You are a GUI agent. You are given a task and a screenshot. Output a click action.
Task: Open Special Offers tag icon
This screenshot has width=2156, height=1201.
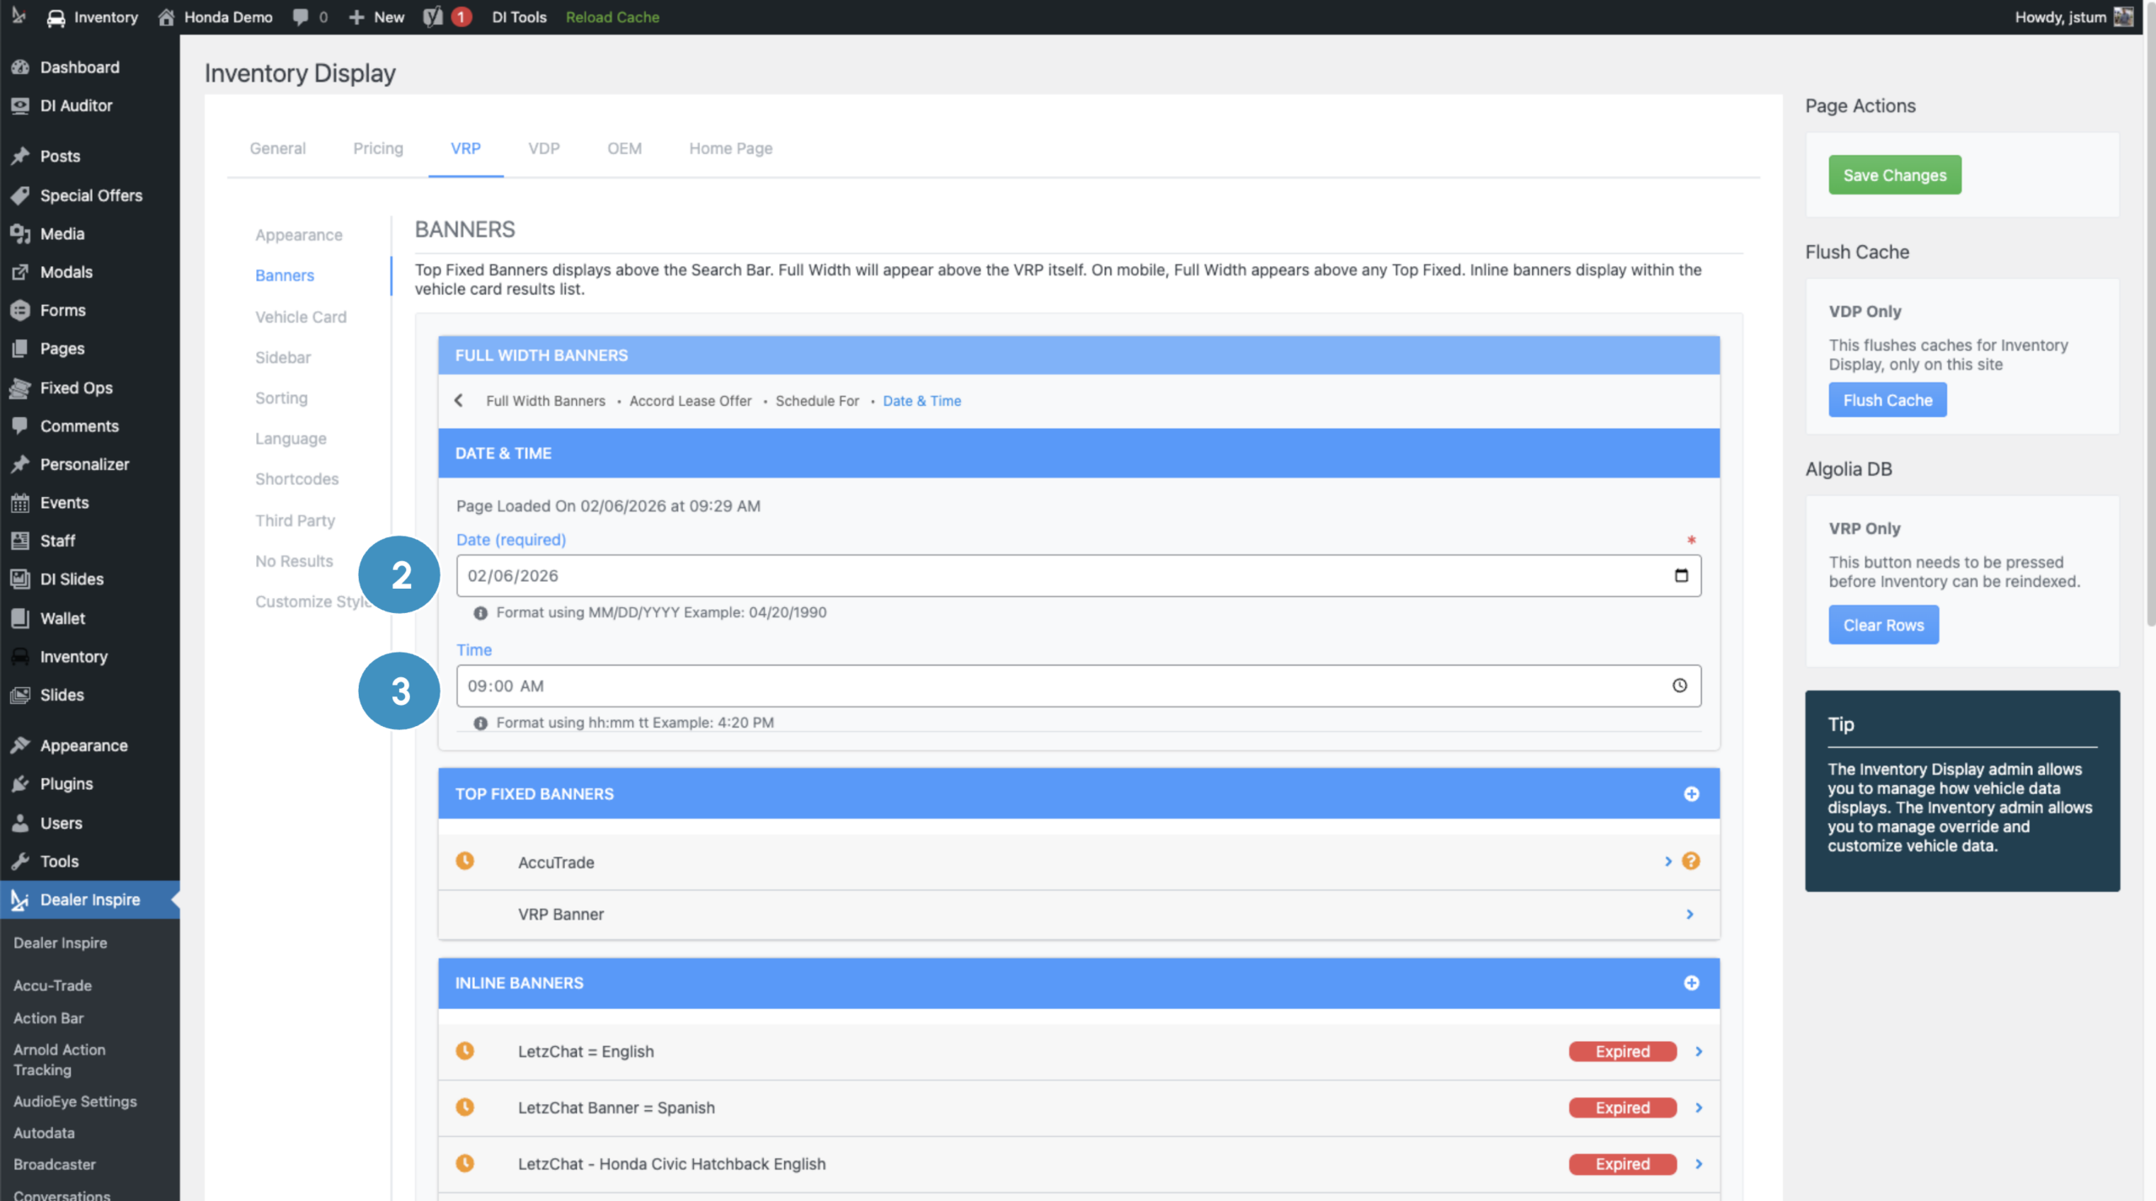click(20, 195)
